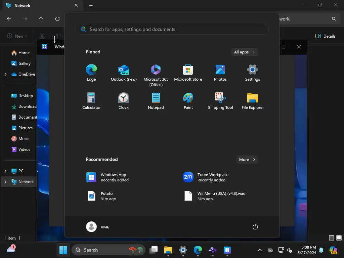Open the New dropdown in File Explorer
Viewport: 344px width, 258px height.
(x=17, y=36)
